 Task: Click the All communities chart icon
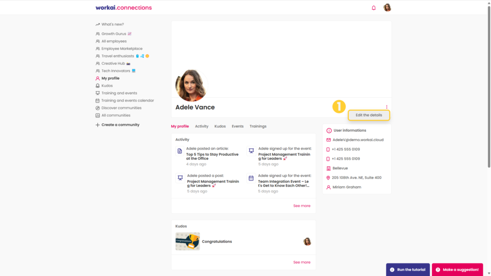coord(98,115)
